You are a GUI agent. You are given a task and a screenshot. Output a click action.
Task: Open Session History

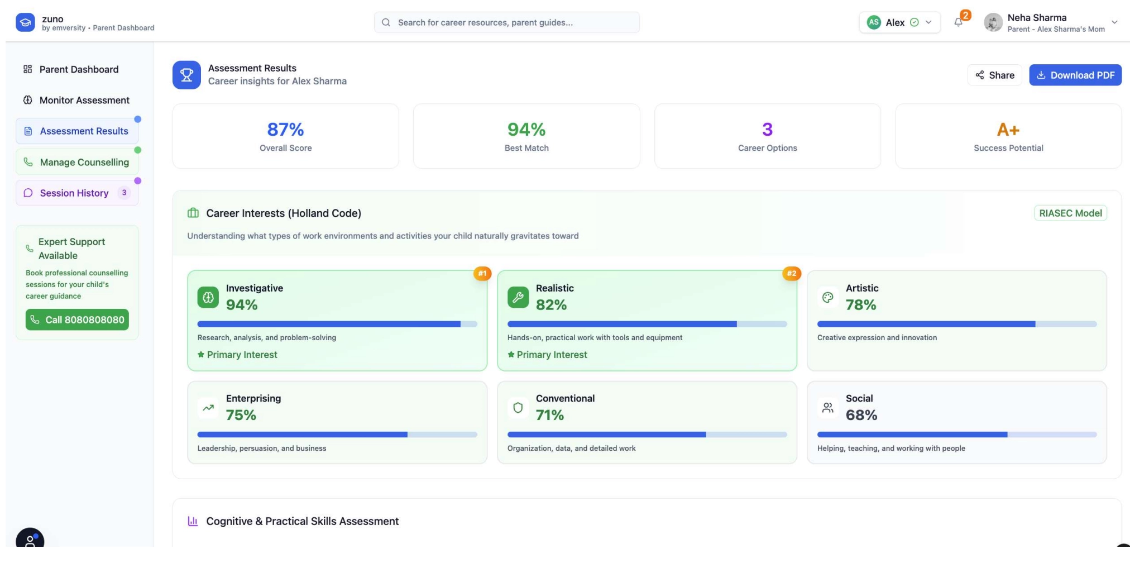point(74,193)
